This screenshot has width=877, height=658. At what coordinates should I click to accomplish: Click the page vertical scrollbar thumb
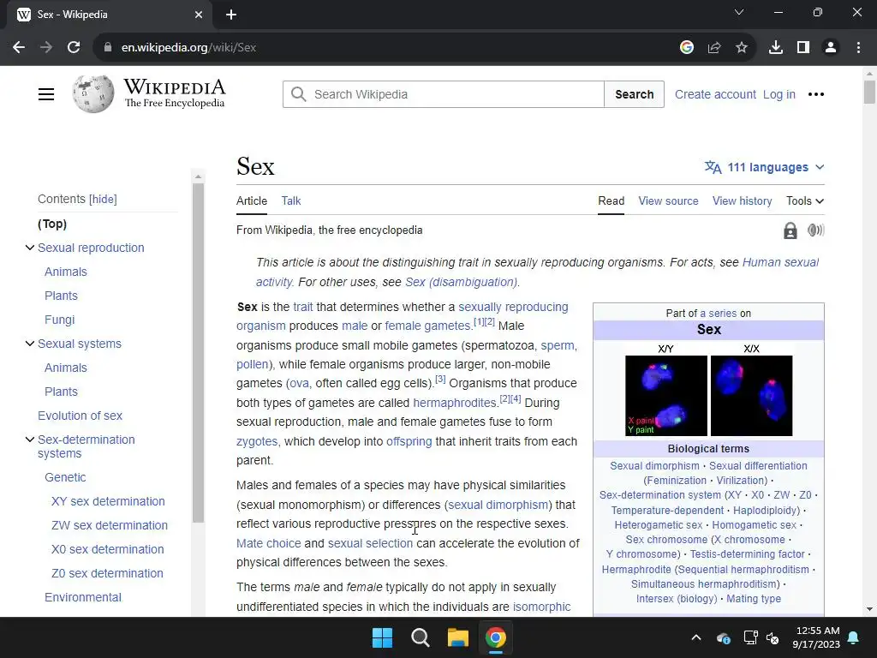(869, 92)
